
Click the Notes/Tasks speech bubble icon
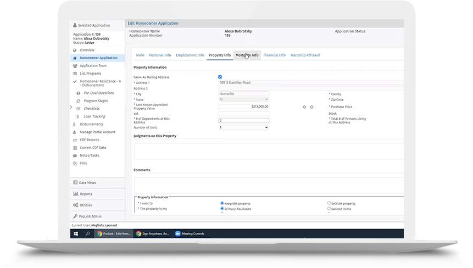tap(75, 155)
